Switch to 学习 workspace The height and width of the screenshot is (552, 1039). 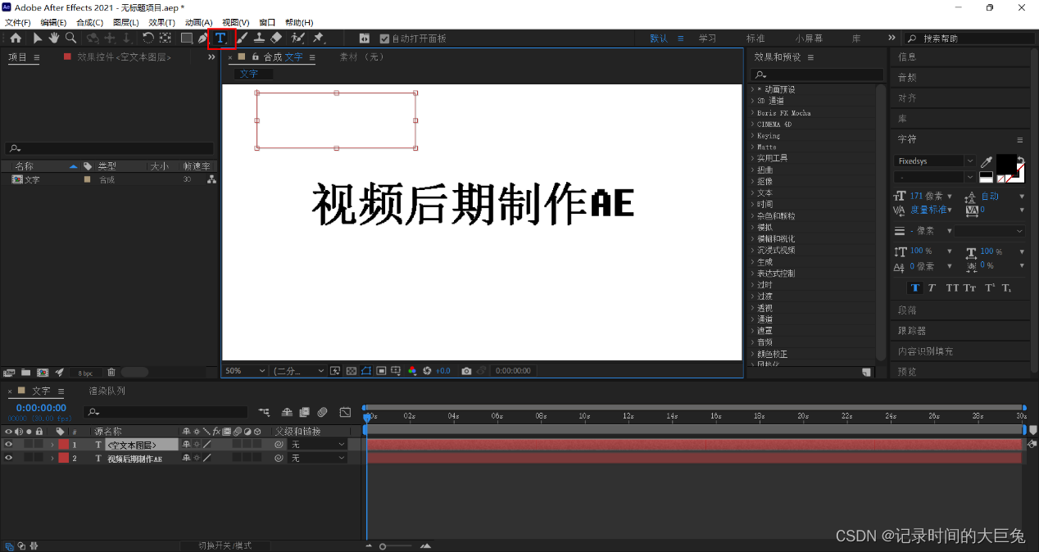[707, 38]
